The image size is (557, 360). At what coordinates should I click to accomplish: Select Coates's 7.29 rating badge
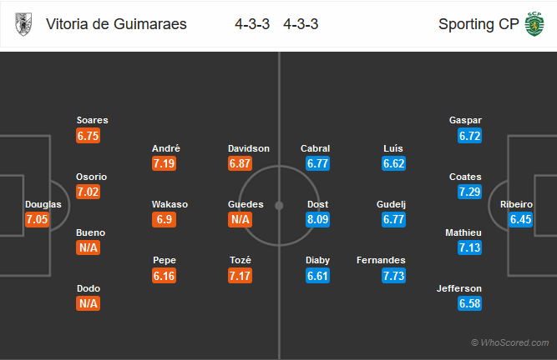[x=469, y=192]
